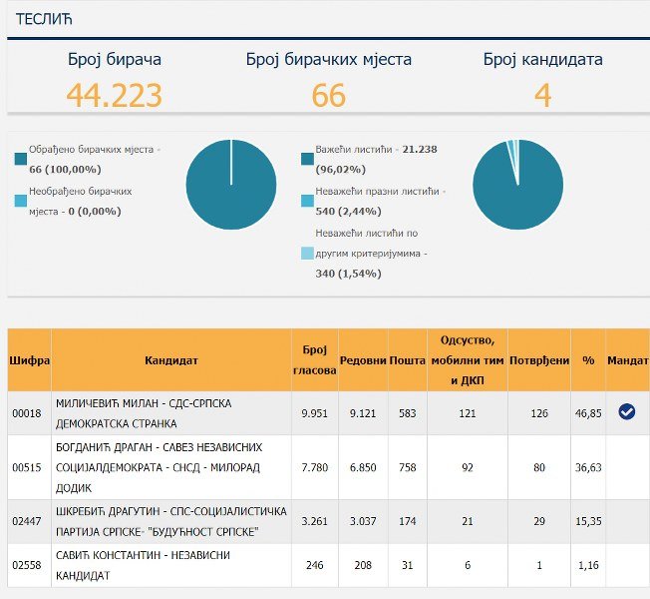Click the 'Важећи листићи' legend color square

(307, 159)
